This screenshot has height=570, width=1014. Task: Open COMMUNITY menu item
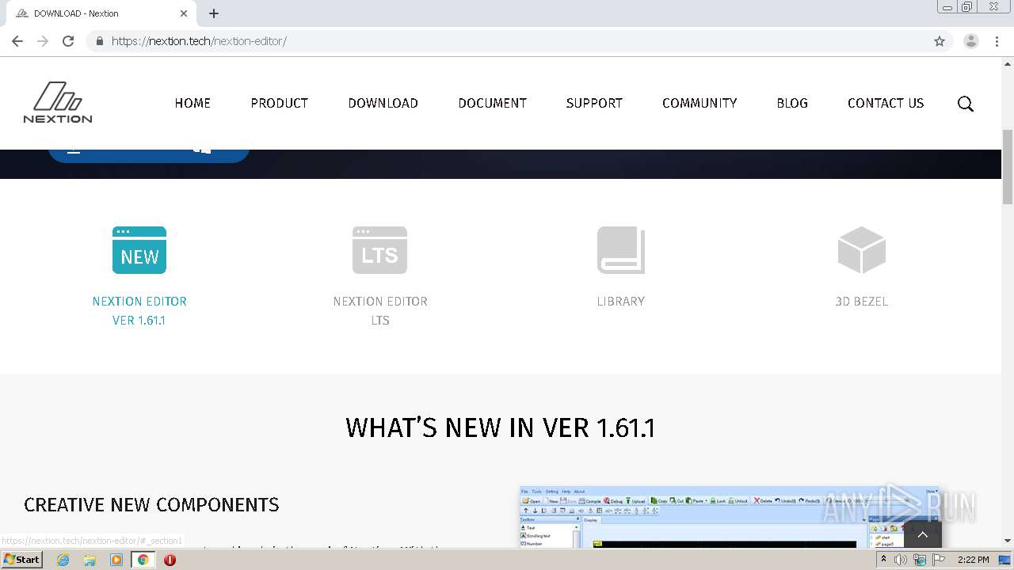tap(700, 103)
